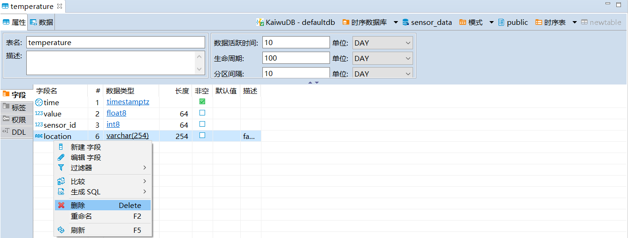The width and height of the screenshot is (628, 238).
Task: Uncheck the 非空 checkbox for time
Action: [x=202, y=102]
